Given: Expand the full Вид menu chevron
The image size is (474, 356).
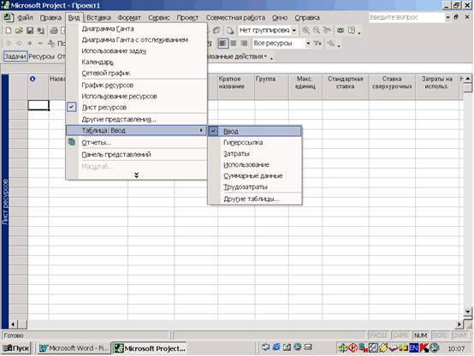Looking at the screenshot, I should tap(136, 175).
